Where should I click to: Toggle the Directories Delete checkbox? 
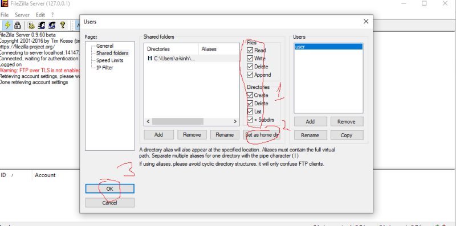point(250,104)
